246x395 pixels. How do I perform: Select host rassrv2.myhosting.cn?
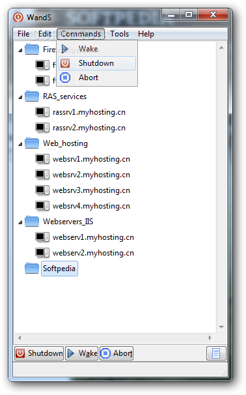(x=89, y=128)
